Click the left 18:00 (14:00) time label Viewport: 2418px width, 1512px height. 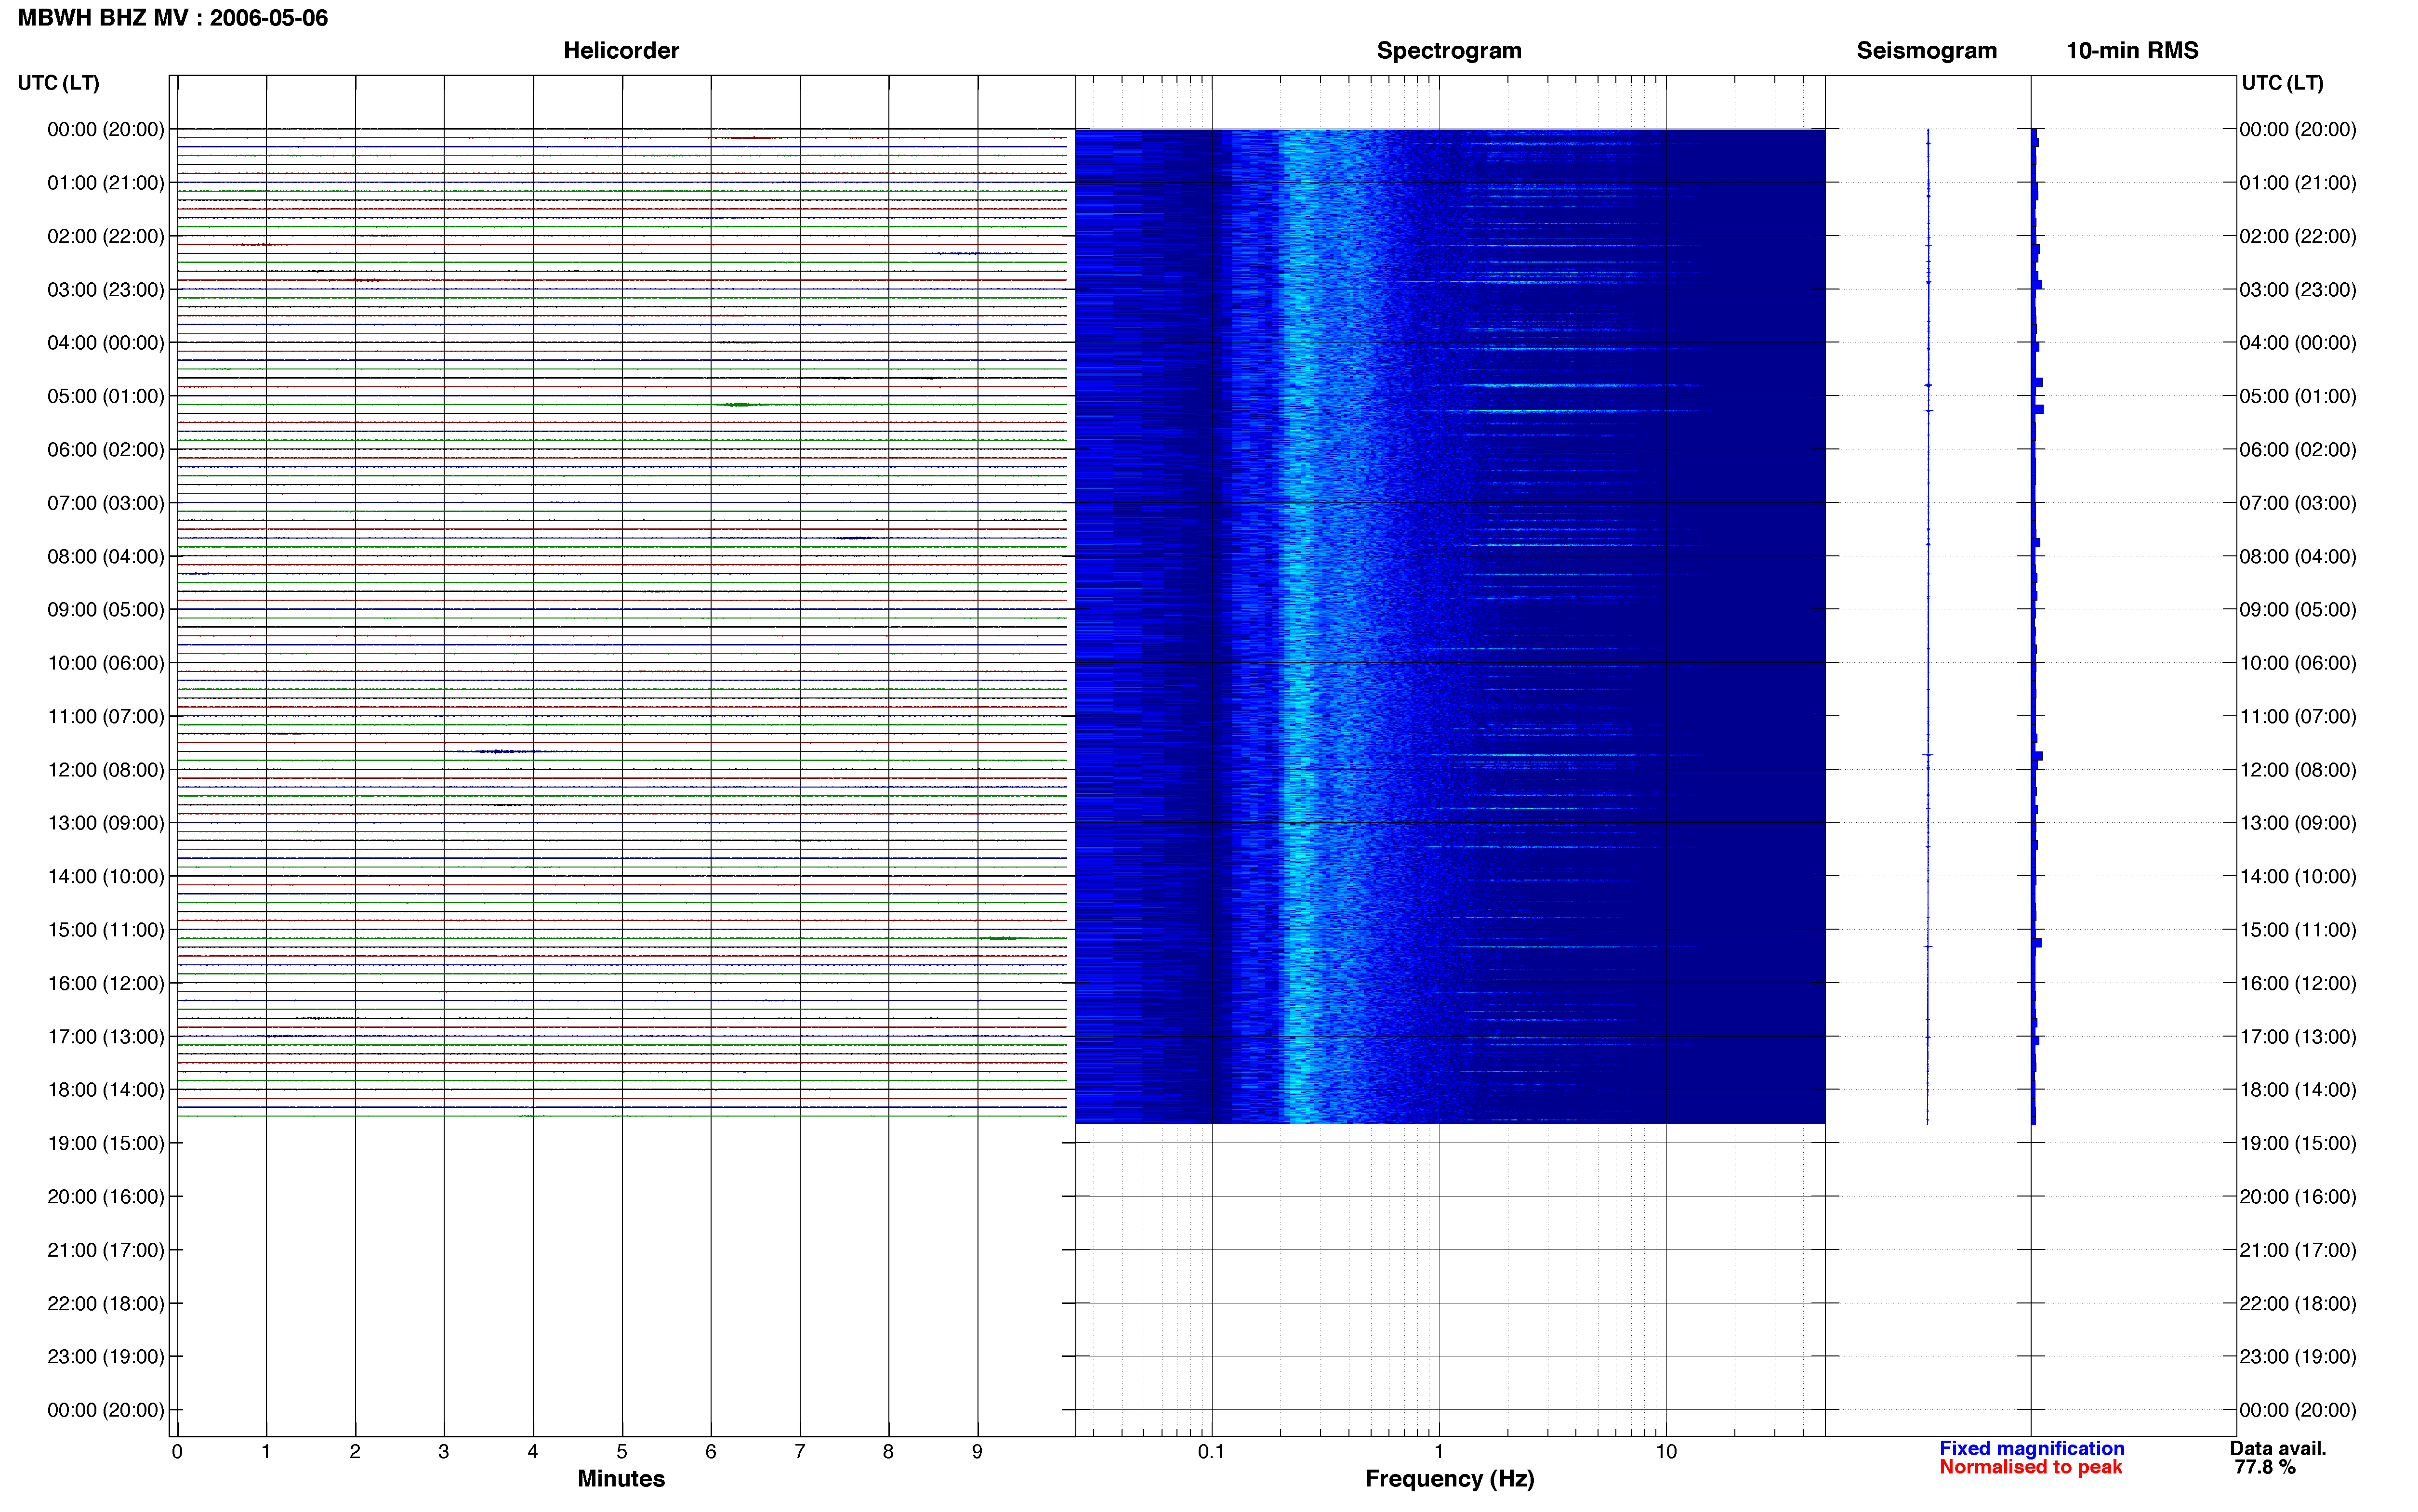[x=106, y=1090]
